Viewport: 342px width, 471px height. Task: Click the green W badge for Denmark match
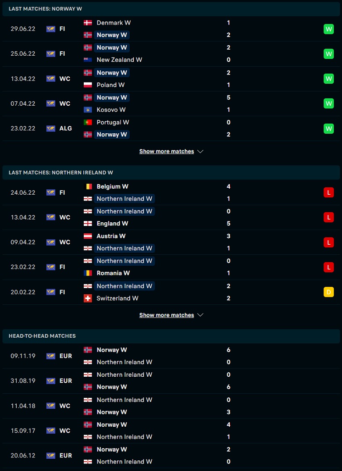click(328, 29)
